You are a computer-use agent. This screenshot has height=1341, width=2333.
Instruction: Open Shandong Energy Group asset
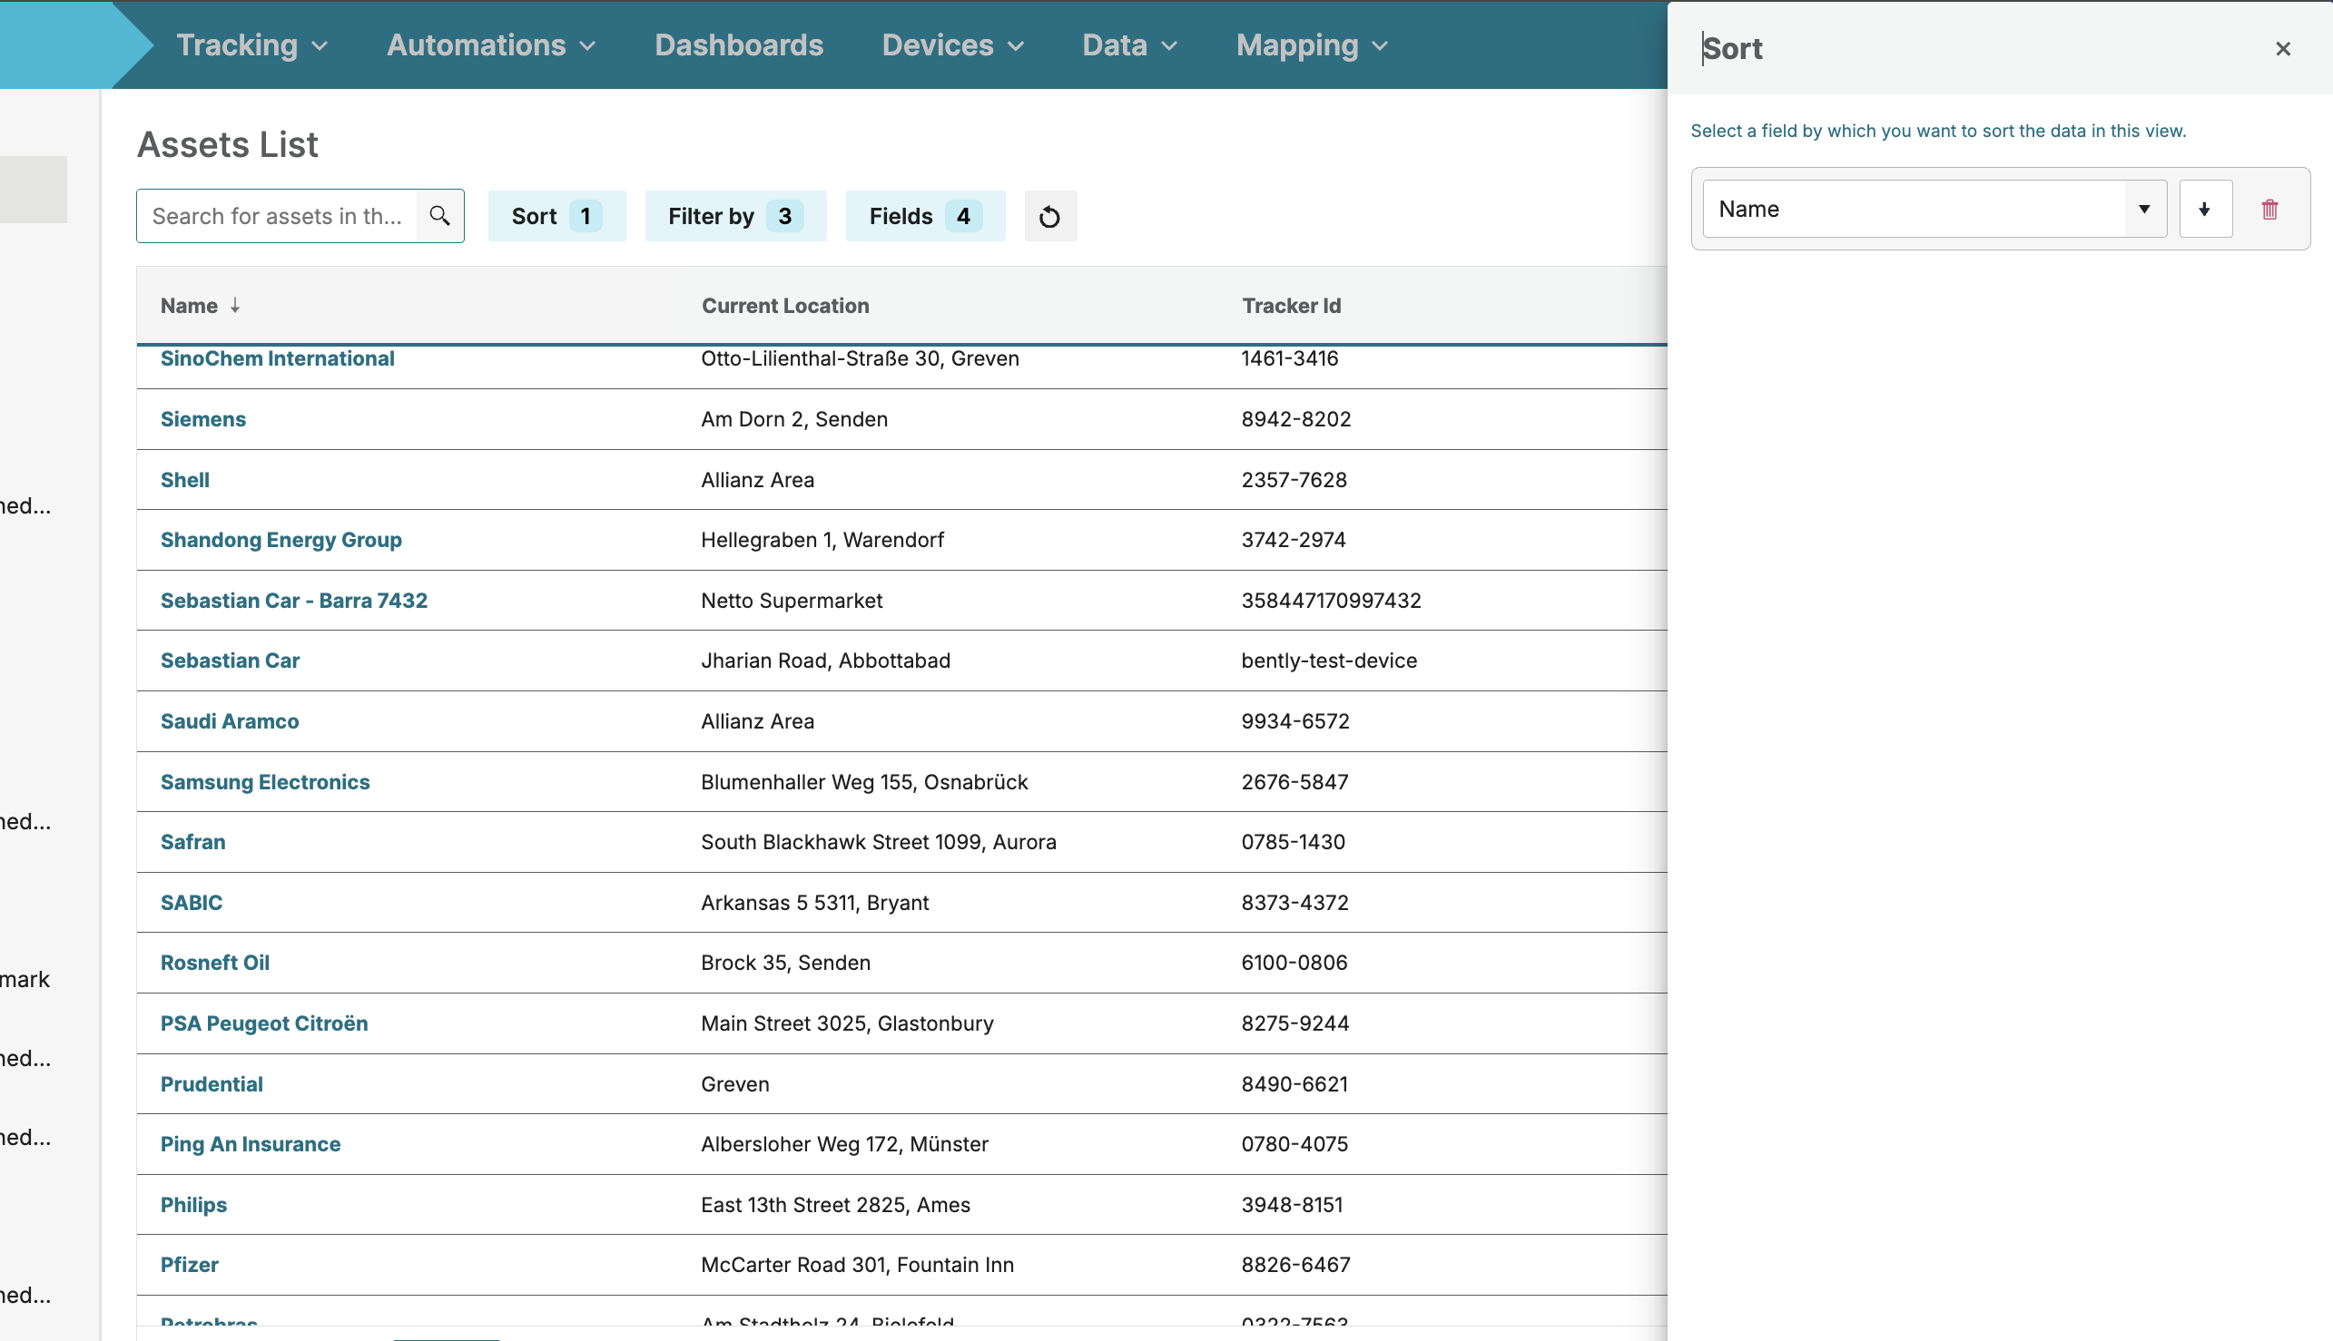pyautogui.click(x=281, y=540)
